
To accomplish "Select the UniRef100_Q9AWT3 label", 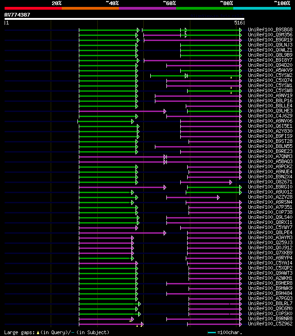I will pyautogui.click(x=270, y=273).
